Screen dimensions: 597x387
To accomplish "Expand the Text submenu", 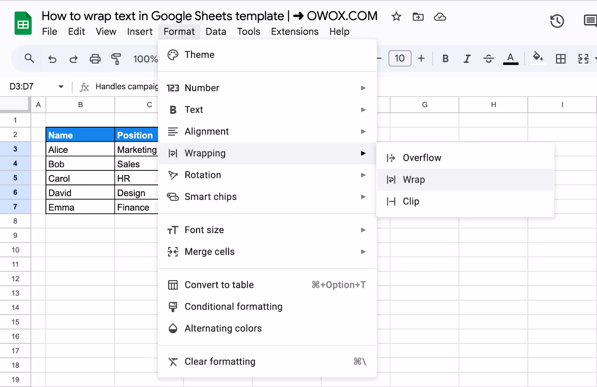I will [267, 110].
